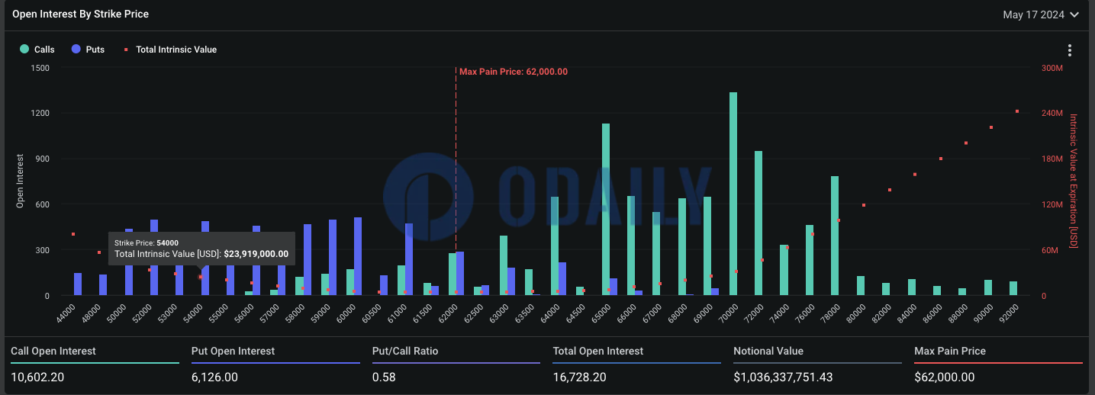Click the green Calls legend circle
Viewport: 1095px width, 395px height.
coord(24,50)
